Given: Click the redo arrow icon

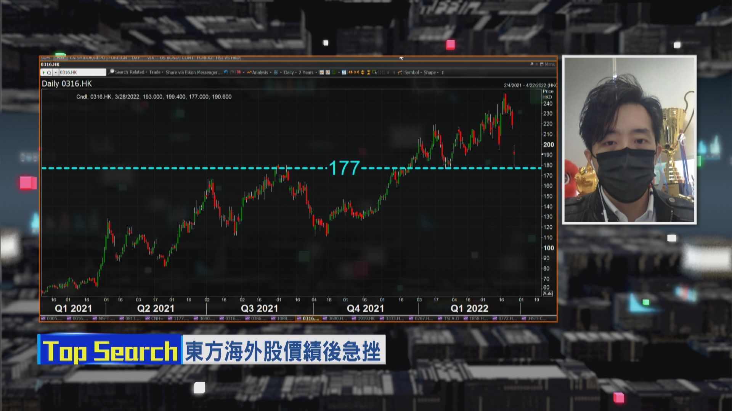Looking at the screenshot, I should [231, 72].
